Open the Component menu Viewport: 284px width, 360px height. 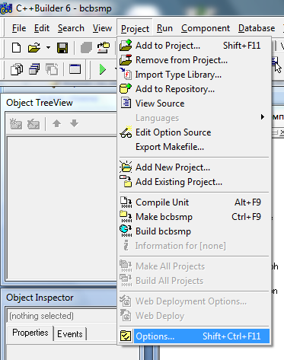click(206, 28)
